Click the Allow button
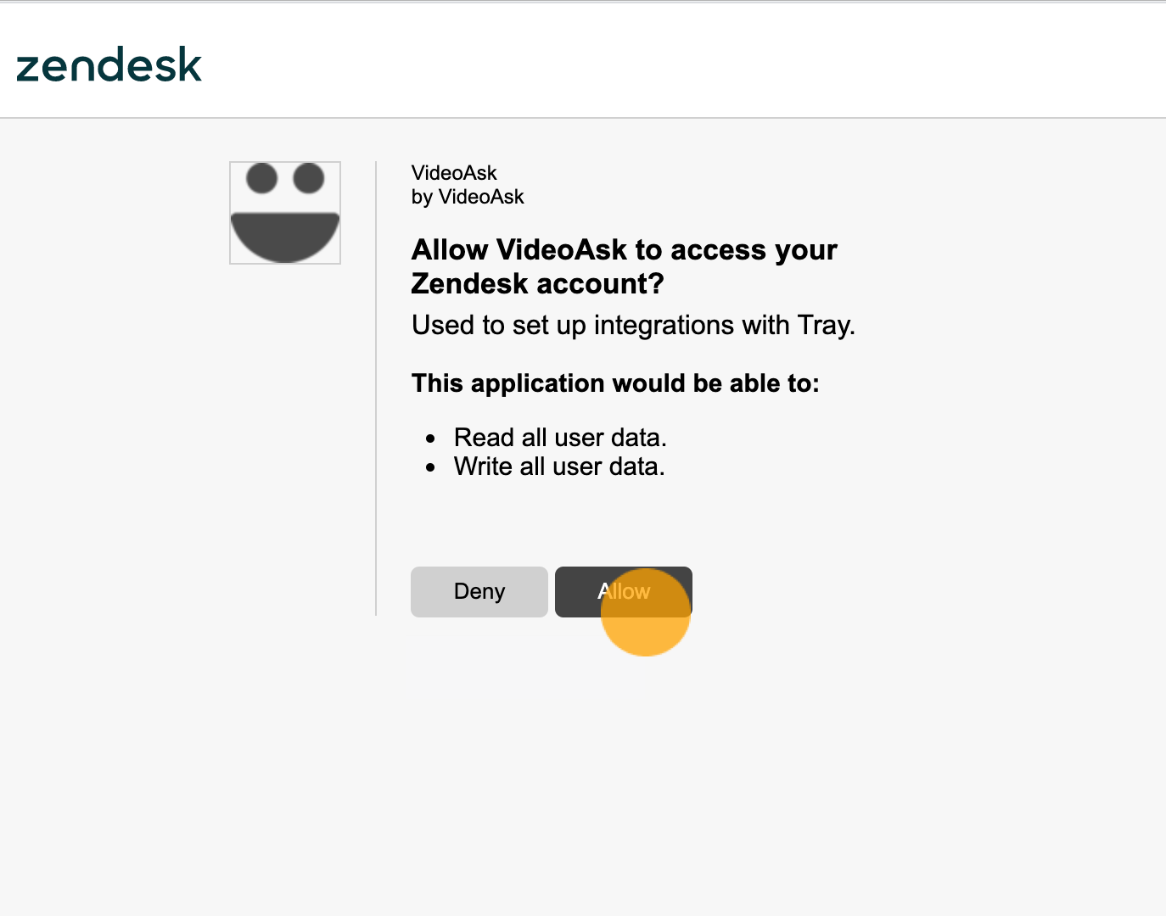This screenshot has height=916, width=1166. point(623,591)
